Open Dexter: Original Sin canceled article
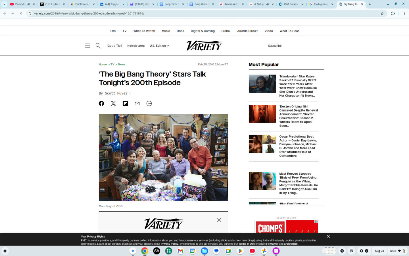The width and height of the screenshot is (409, 256). pos(299,116)
